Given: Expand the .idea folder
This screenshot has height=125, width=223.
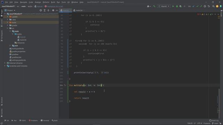Looking at the screenshot, I should click(x=8, y=19).
